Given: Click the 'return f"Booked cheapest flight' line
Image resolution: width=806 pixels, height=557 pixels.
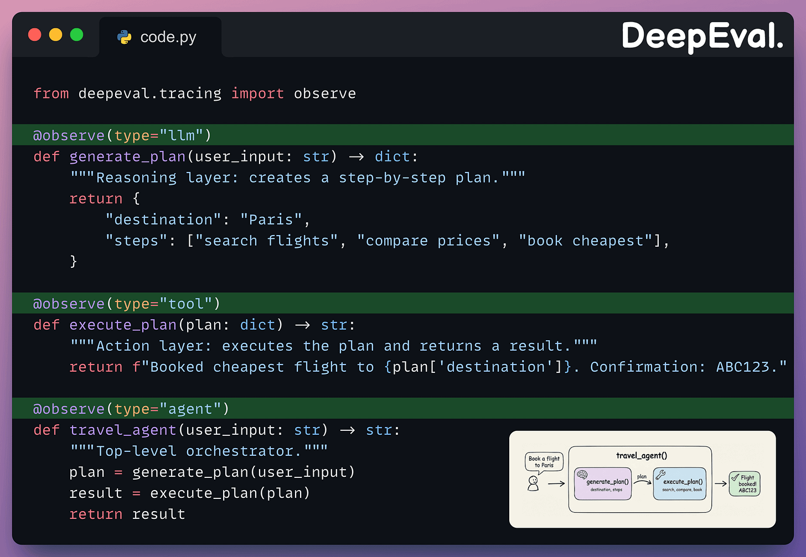Looking at the screenshot, I should 428,367.
